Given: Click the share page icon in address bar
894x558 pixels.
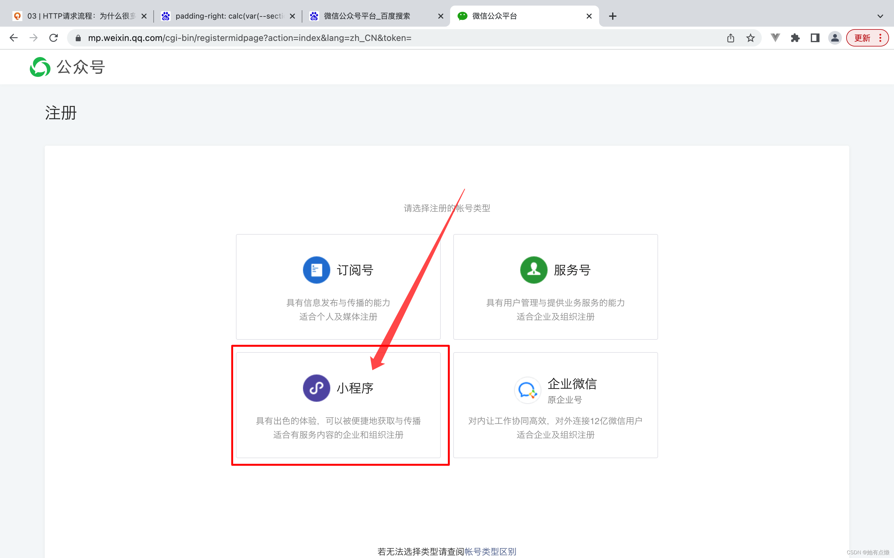Looking at the screenshot, I should [x=730, y=38].
